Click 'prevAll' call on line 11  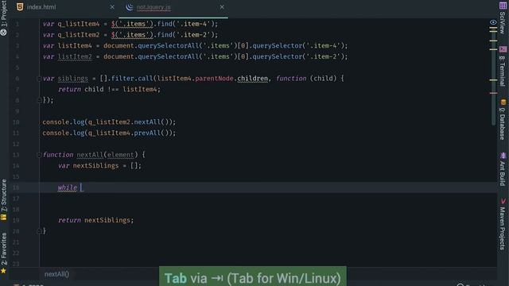tap(147, 133)
